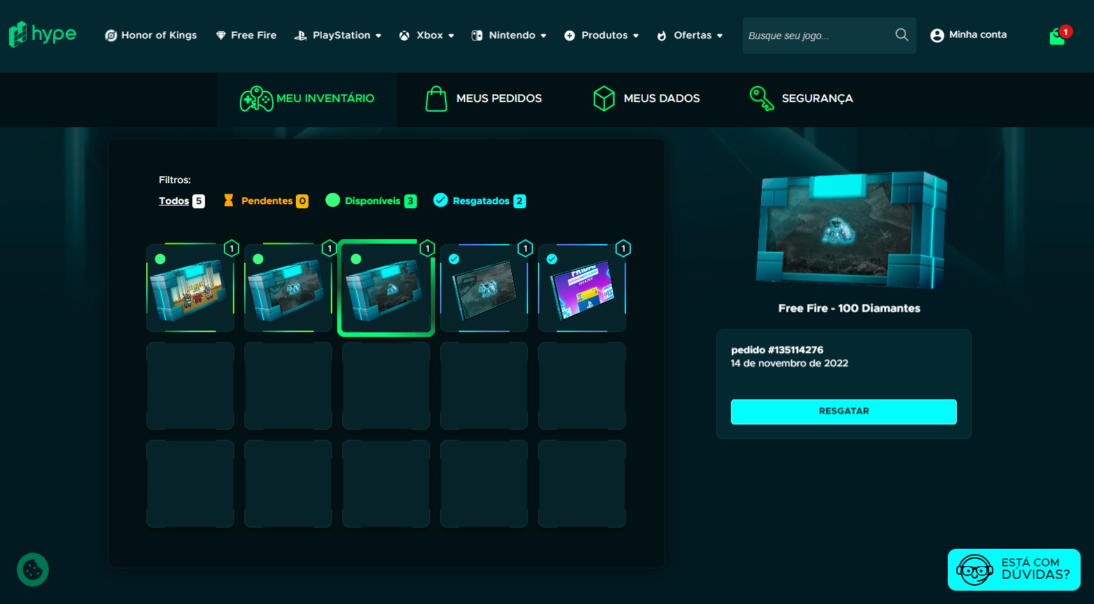1094x604 pixels.
Task: Click the Disponíveis count badge 3
Action: [x=411, y=201]
